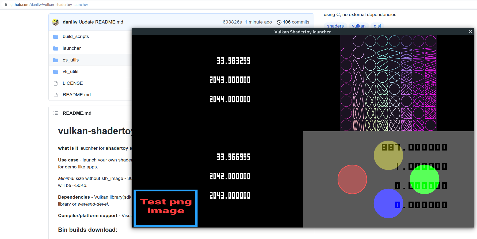
Task: Click the value 2044.000000
Action: click(230, 99)
